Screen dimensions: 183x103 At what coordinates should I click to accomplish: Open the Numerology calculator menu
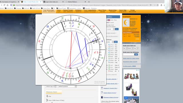click(113, 11)
